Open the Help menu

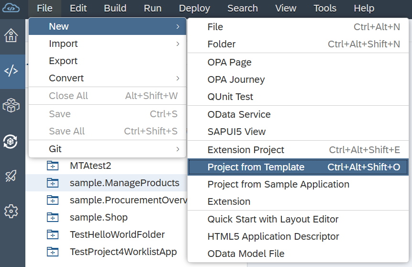pyautogui.click(x=364, y=9)
